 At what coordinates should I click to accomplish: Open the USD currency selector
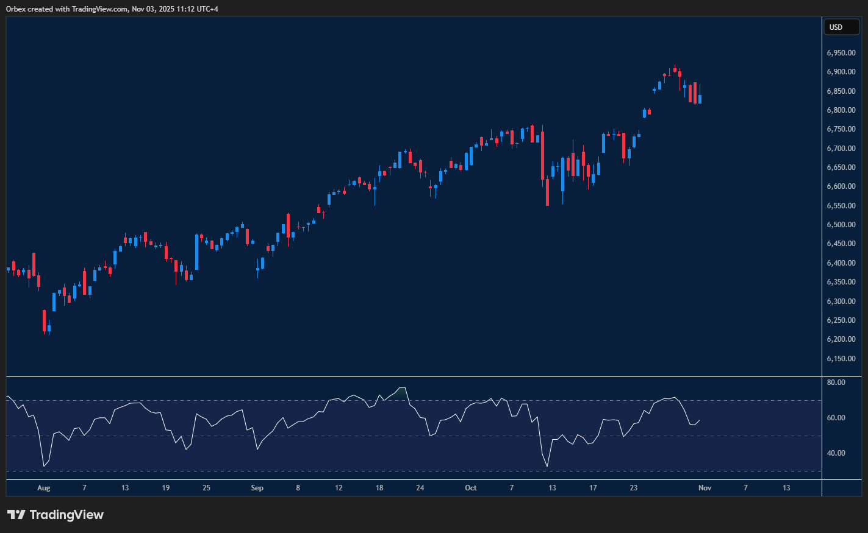(842, 27)
